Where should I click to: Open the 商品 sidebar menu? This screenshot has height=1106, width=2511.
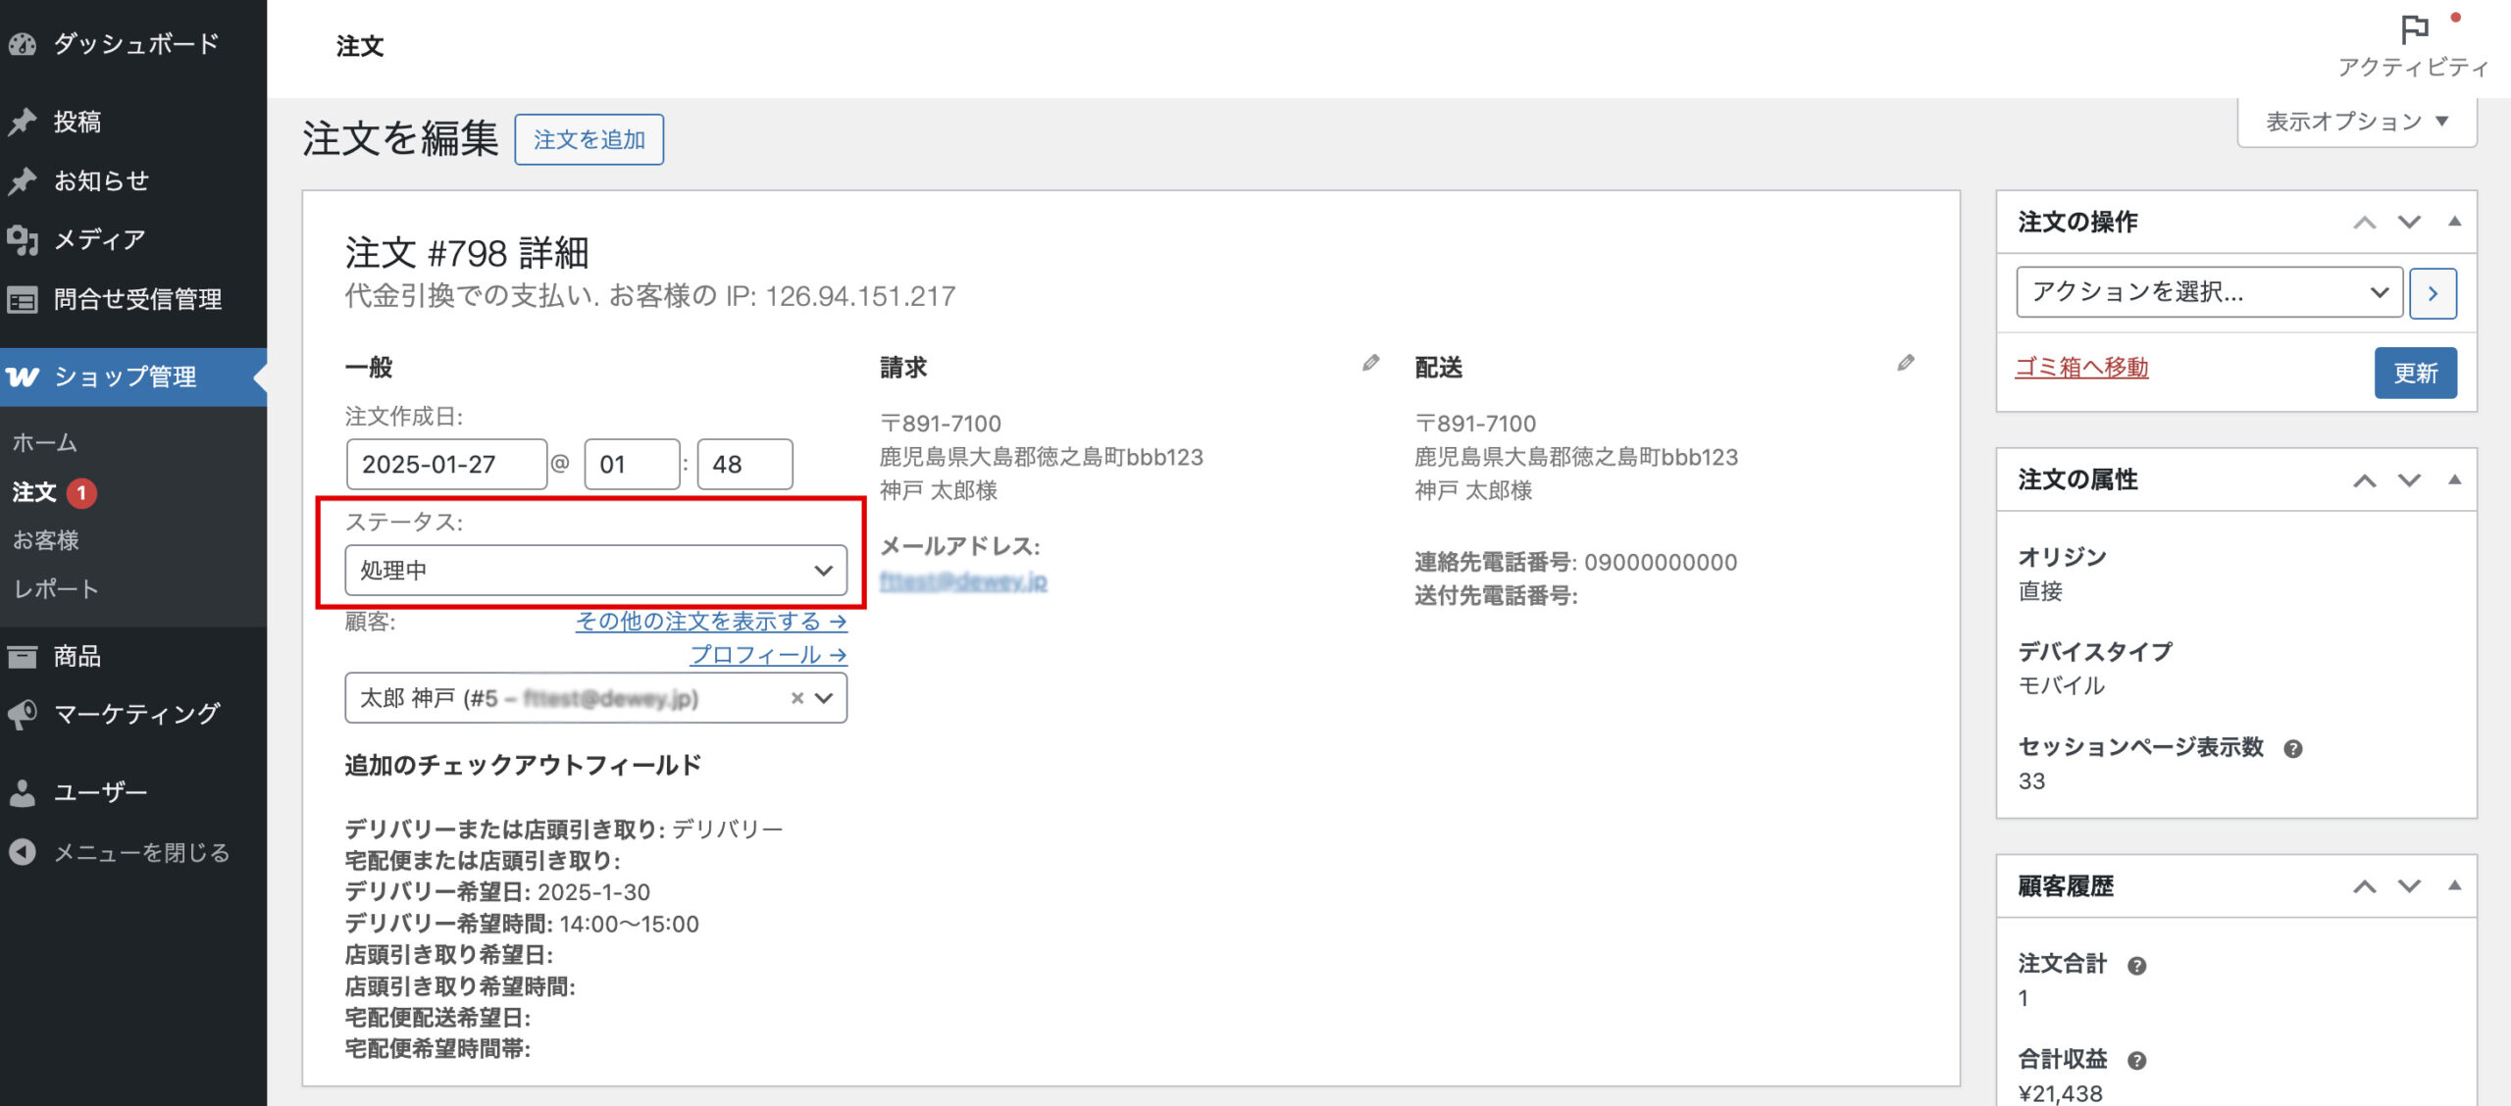tap(77, 656)
